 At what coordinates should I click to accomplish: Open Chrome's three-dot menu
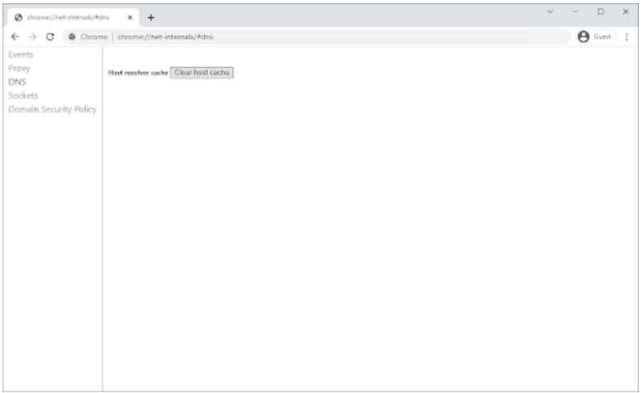pyautogui.click(x=627, y=37)
